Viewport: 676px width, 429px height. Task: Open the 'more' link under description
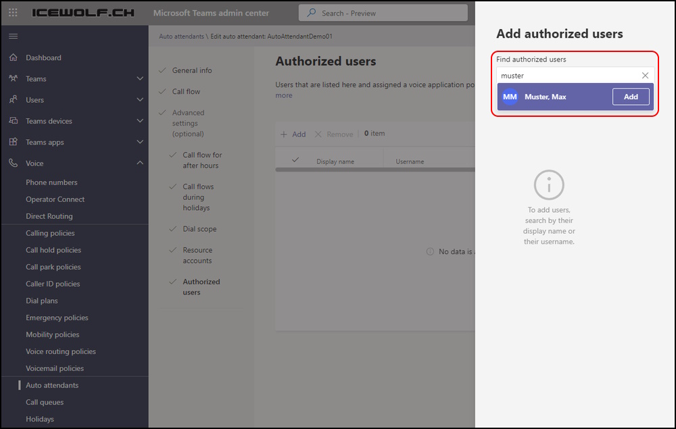click(x=284, y=95)
